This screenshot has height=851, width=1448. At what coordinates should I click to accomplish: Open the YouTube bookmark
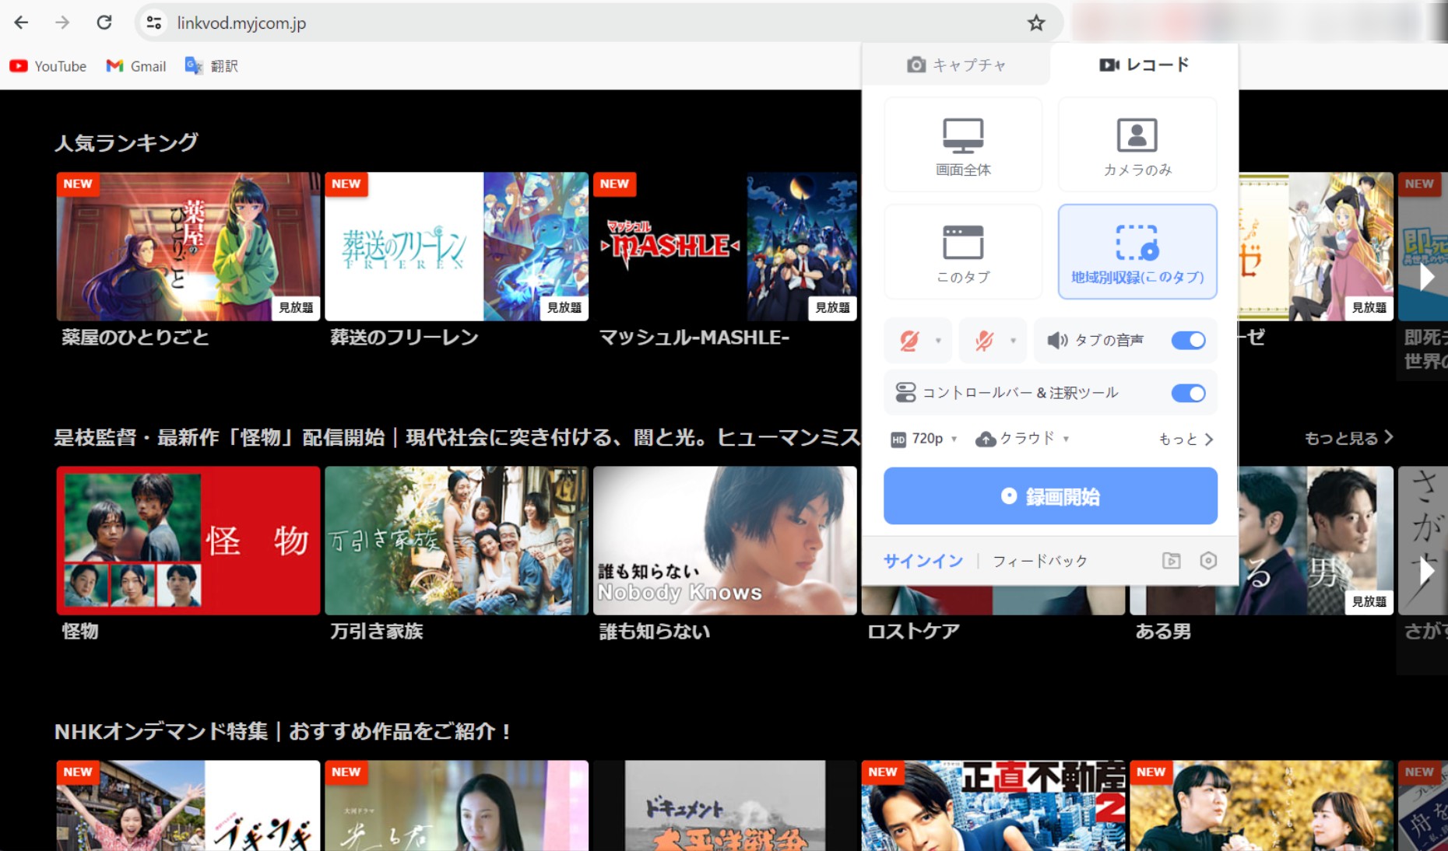[x=48, y=66]
